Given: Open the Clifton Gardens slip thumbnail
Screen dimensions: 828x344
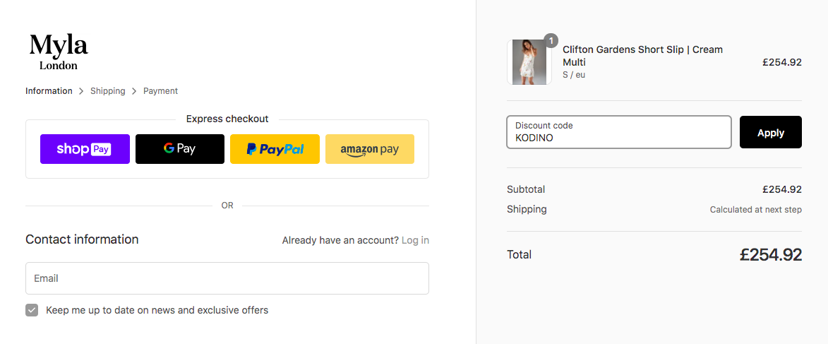Looking at the screenshot, I should tap(529, 62).
